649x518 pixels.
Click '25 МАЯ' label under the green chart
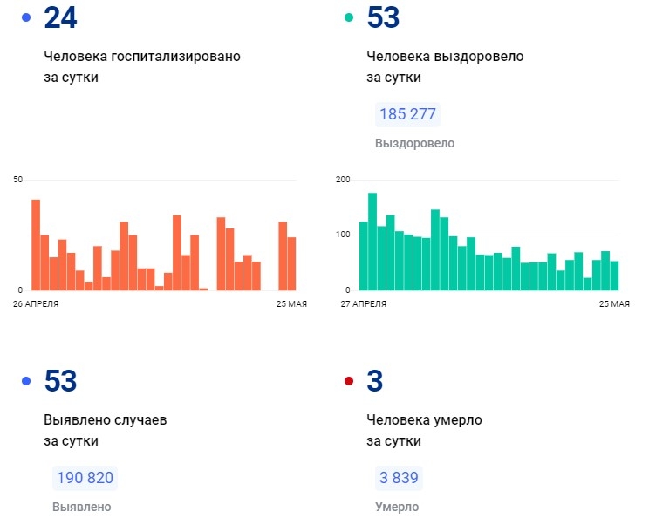point(613,303)
